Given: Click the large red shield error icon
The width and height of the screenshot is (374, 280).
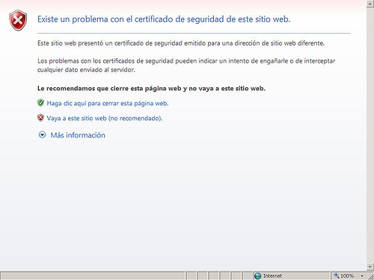Looking at the screenshot, I should tap(18, 20).
